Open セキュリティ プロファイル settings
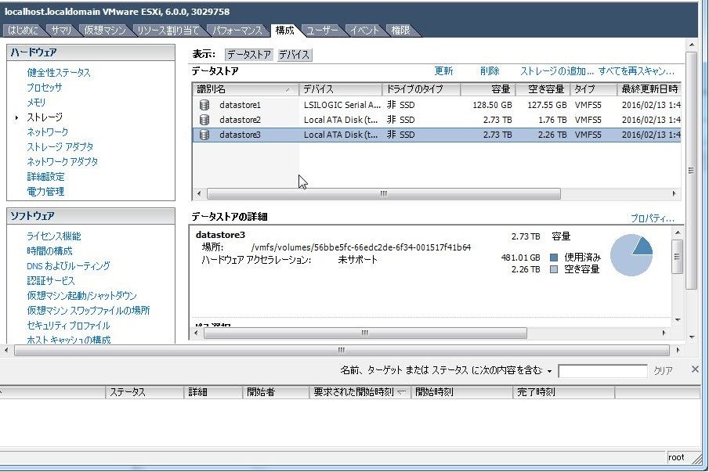This screenshot has width=709, height=472. [68, 326]
